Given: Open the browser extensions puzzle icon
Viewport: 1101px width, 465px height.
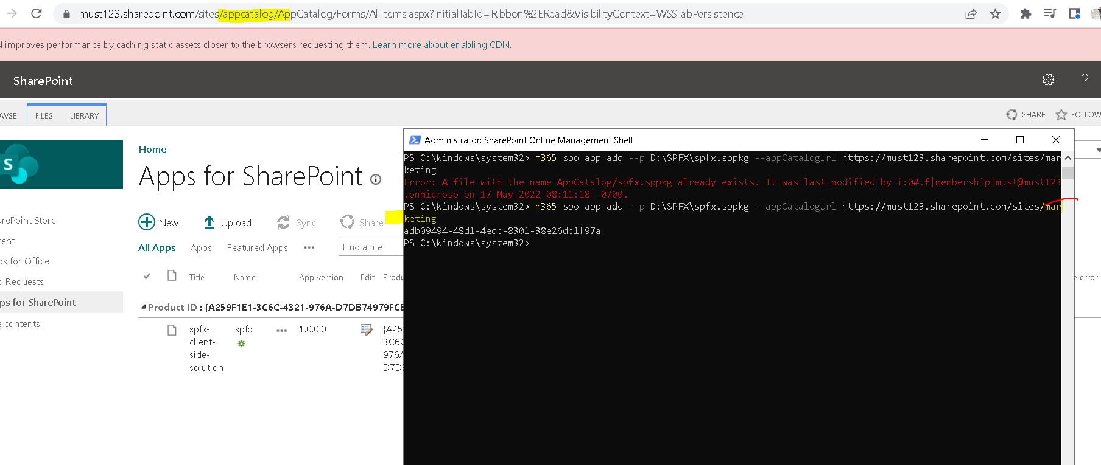Looking at the screenshot, I should coord(1025,13).
